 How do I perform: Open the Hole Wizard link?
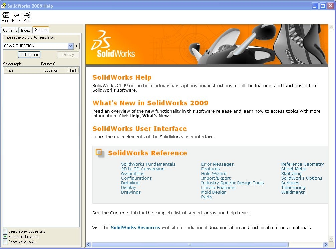214,174
